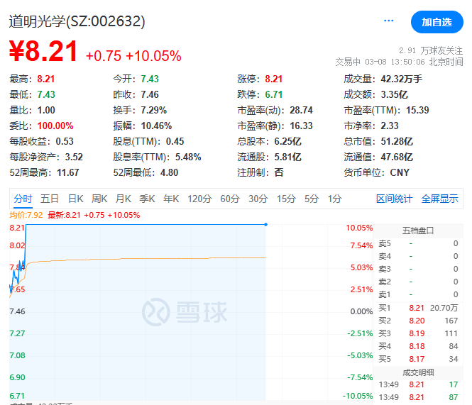Select the 1分 chart interval
The image size is (472, 405).
tap(334, 199)
